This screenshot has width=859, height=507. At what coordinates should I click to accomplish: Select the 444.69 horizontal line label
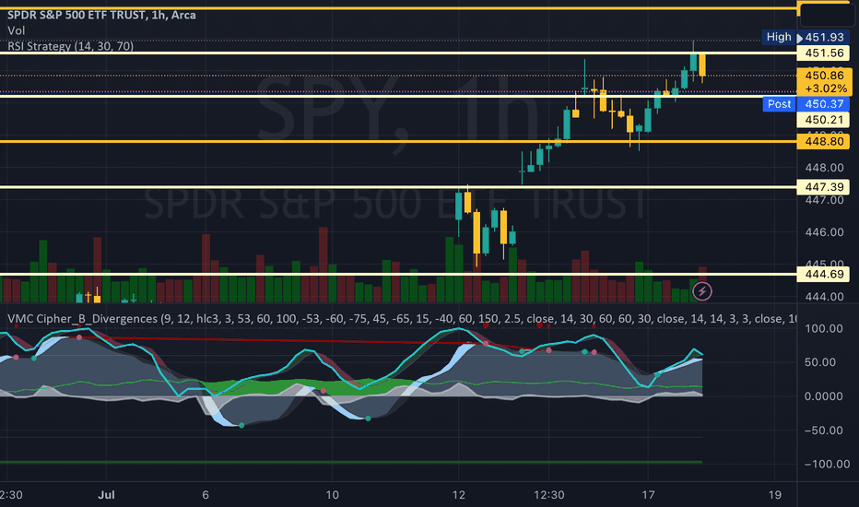click(823, 274)
